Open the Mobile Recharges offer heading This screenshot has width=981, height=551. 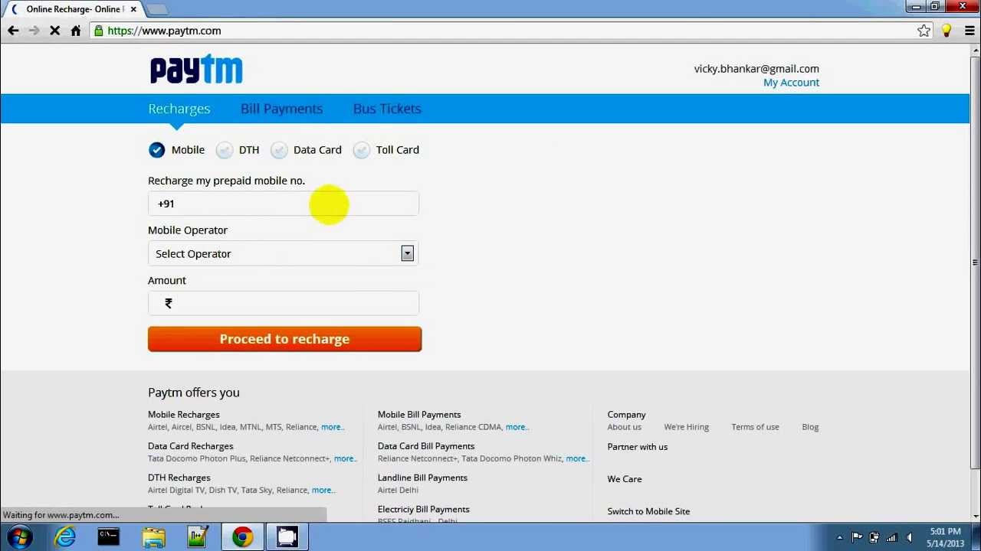(x=184, y=415)
